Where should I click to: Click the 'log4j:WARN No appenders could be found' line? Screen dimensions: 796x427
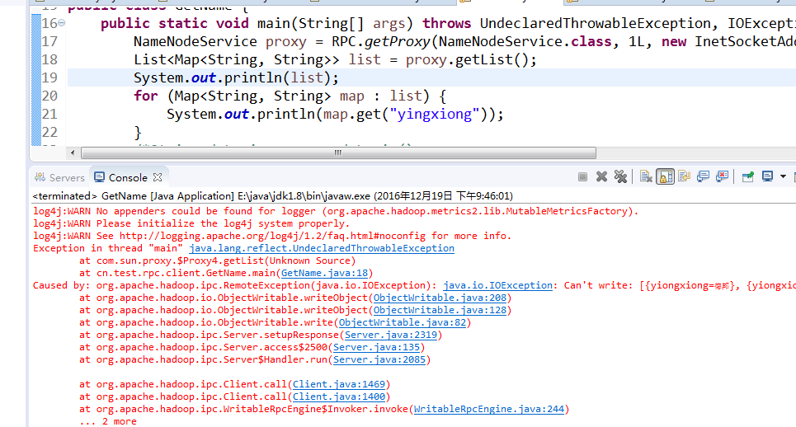pos(336,211)
